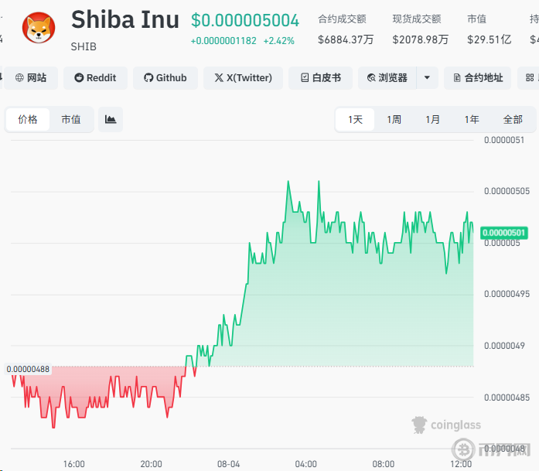The width and height of the screenshot is (539, 471).
Task: Open the 白皮书 whitepaper button
Action: tap(320, 78)
